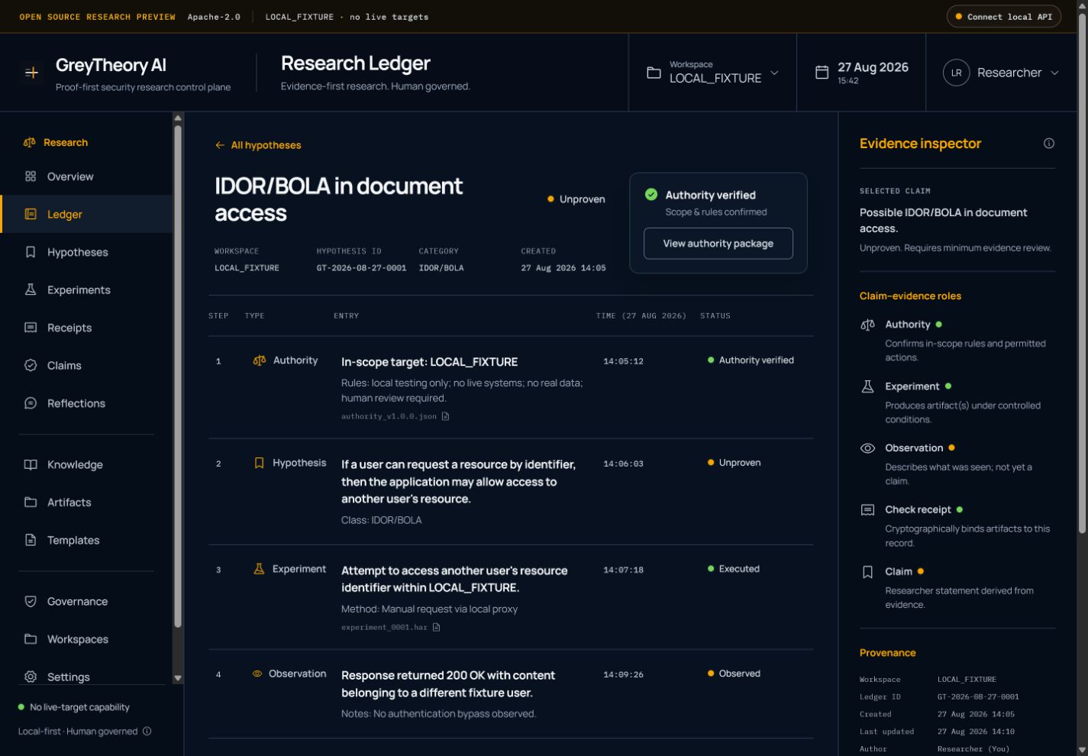Go back via All hypotheses link
This screenshot has width=1088, height=756.
pos(258,145)
